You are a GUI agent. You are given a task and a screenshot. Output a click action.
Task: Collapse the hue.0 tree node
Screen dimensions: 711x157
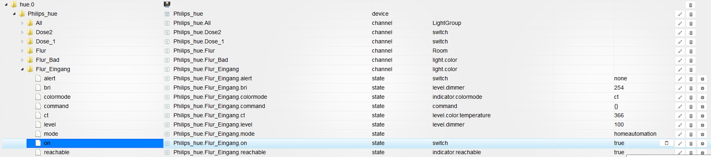(6, 5)
